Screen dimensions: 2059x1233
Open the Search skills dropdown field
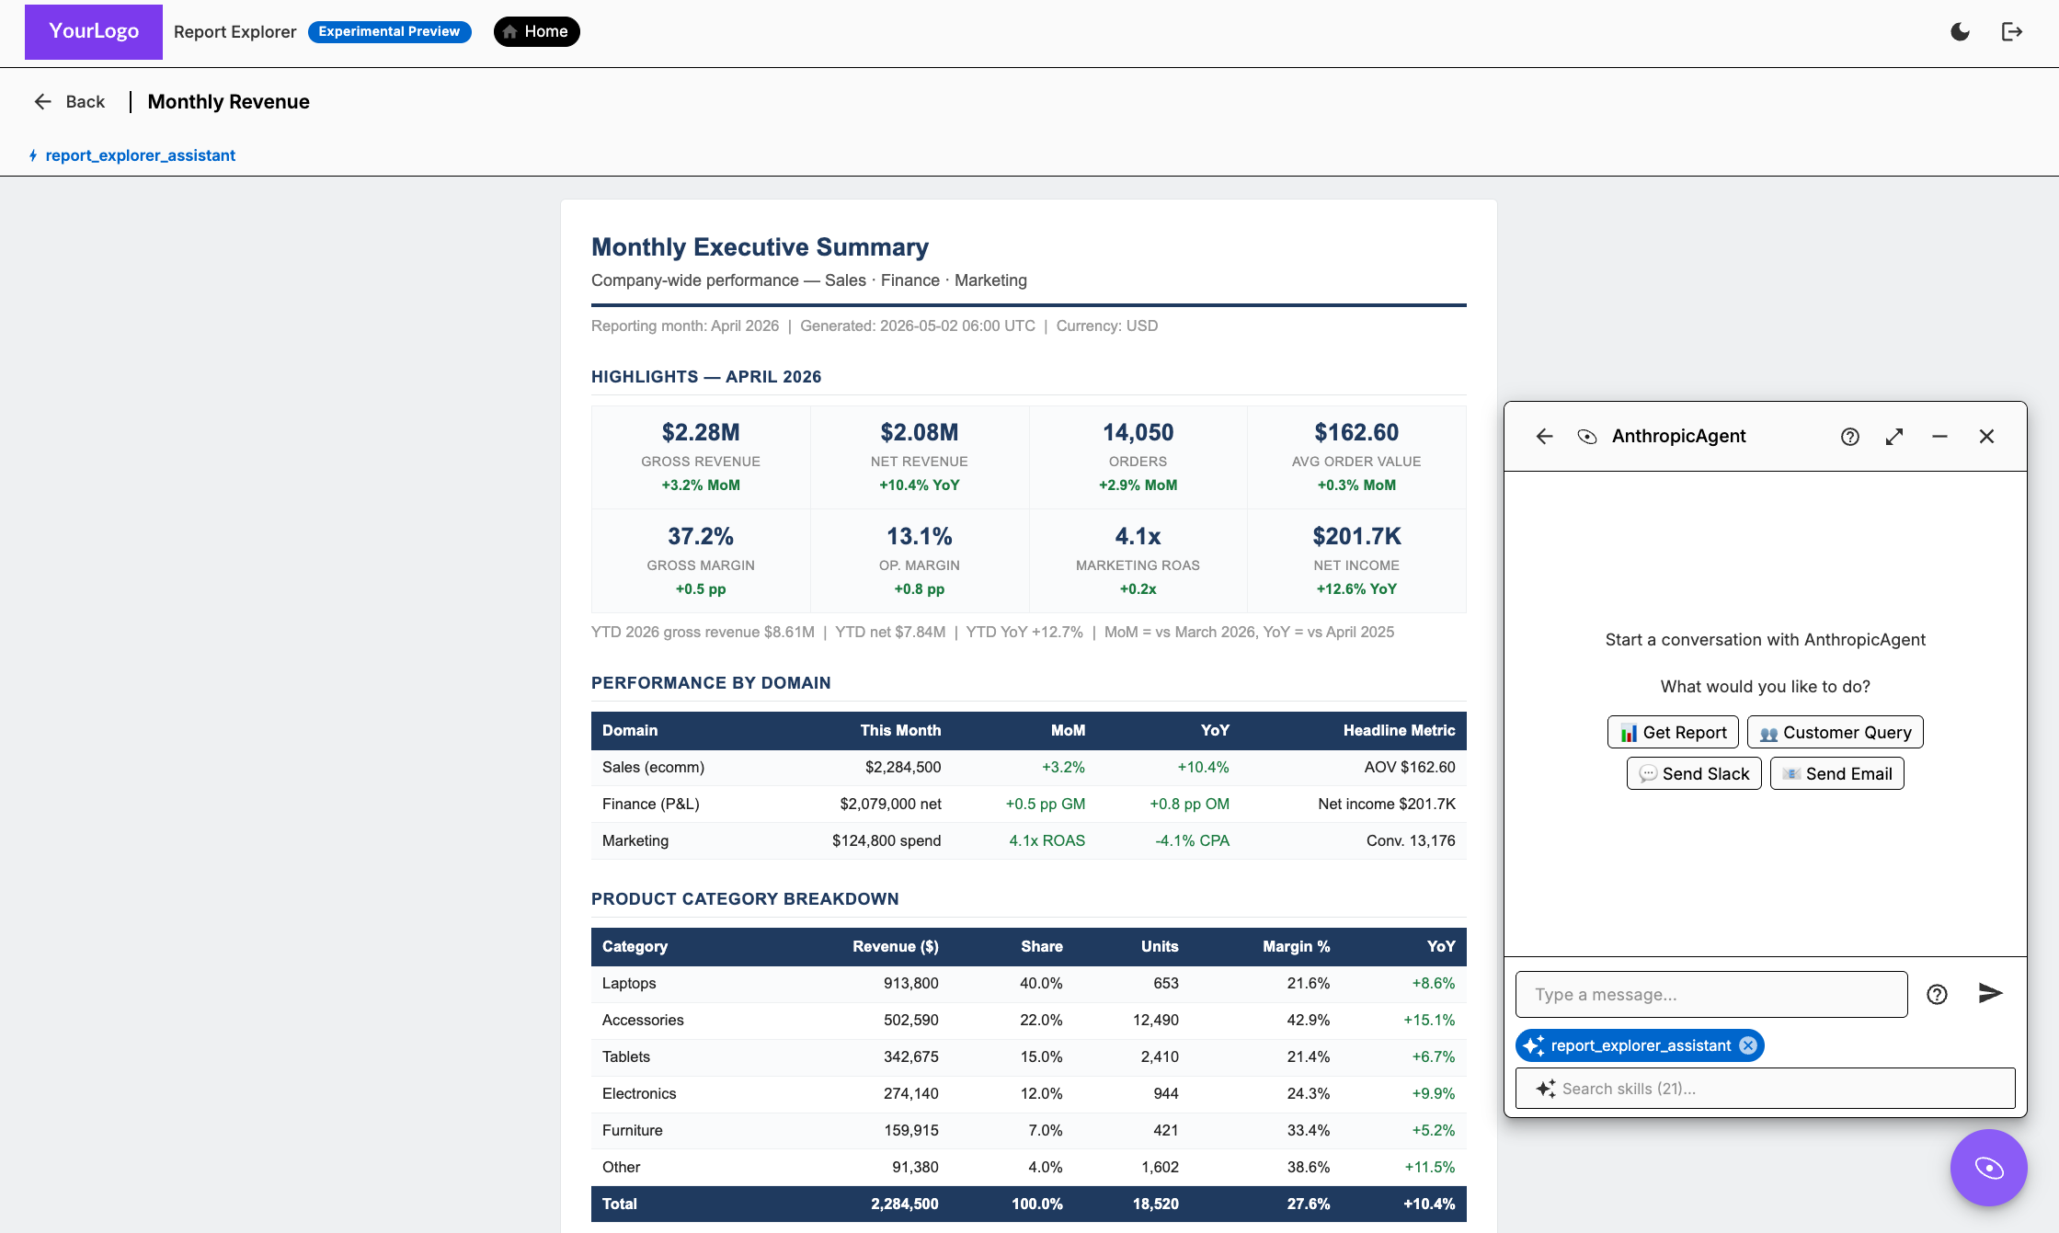(x=1766, y=1089)
